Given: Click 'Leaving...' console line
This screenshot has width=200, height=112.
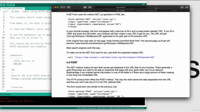Looking at the screenshot, I should [x=6, y=98].
